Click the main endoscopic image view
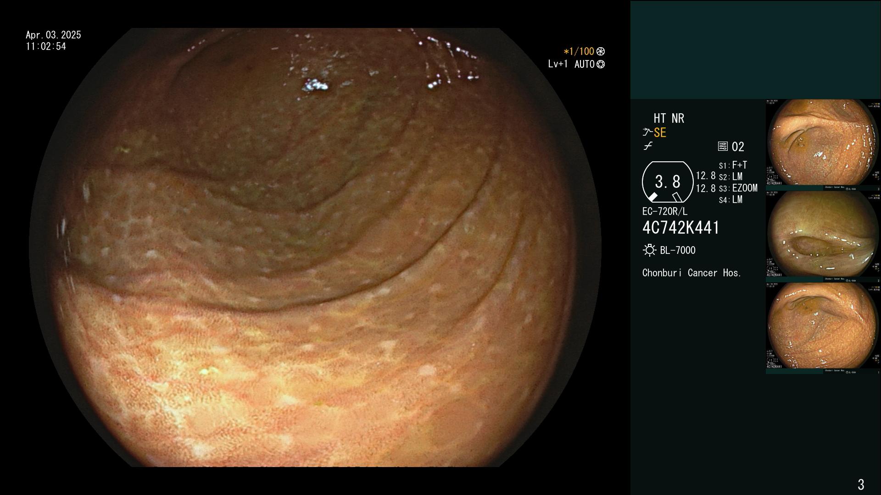The width and height of the screenshot is (881, 495). tap(315, 247)
